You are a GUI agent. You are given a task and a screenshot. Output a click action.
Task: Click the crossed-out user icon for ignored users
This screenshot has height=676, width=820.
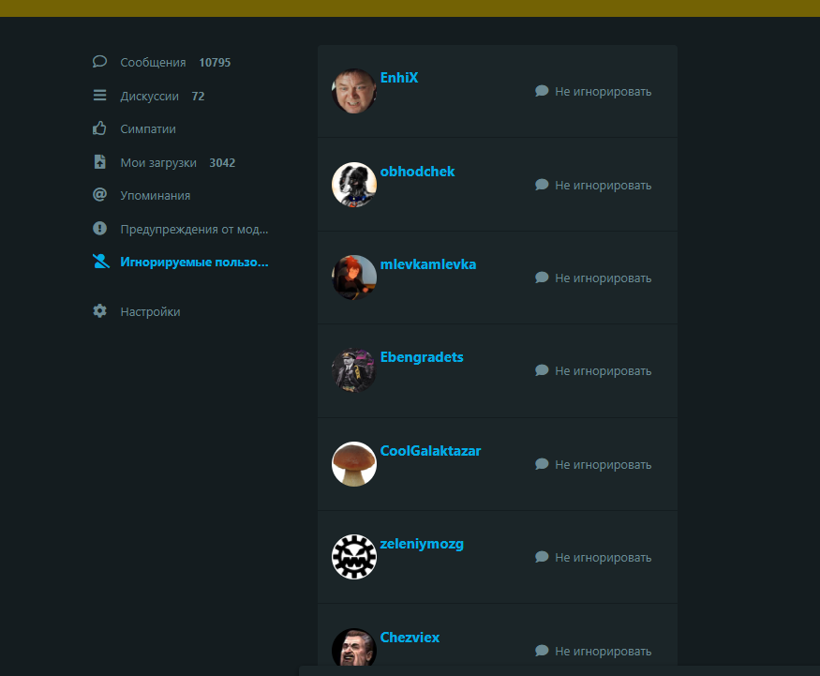[100, 261]
